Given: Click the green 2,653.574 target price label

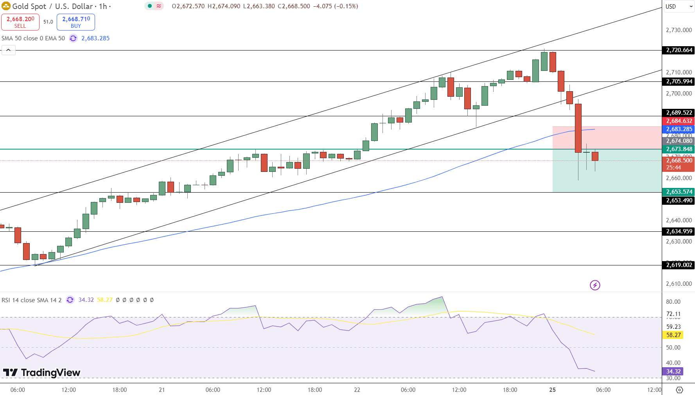Looking at the screenshot, I should pyautogui.click(x=679, y=192).
